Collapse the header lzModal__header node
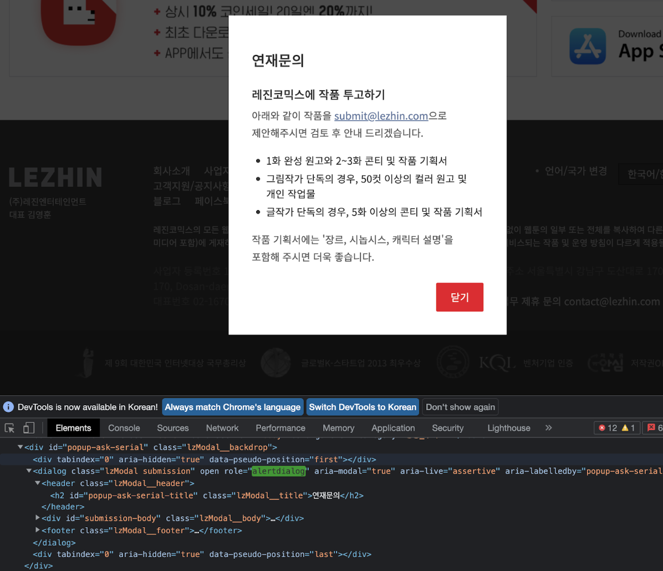663x571 pixels. [x=37, y=483]
